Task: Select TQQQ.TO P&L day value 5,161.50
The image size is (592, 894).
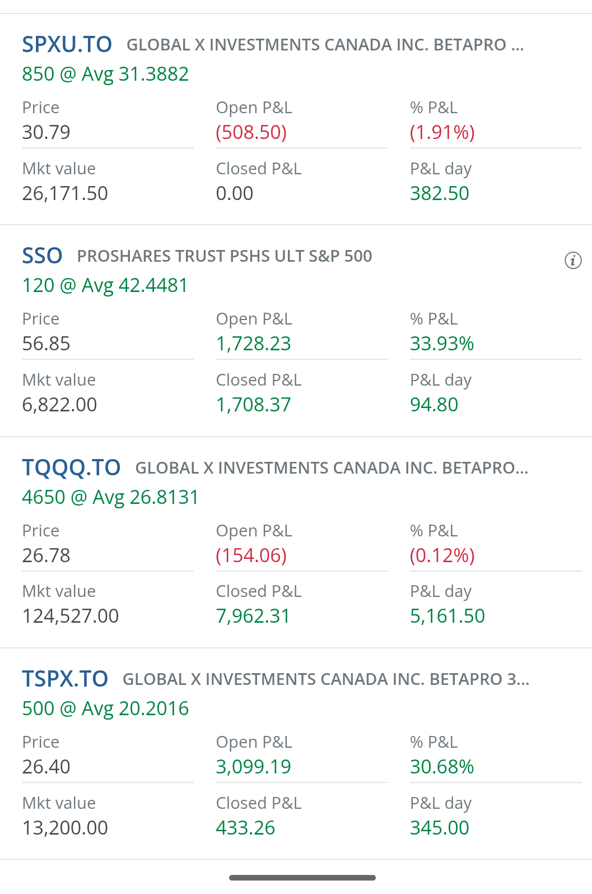Action: [448, 616]
